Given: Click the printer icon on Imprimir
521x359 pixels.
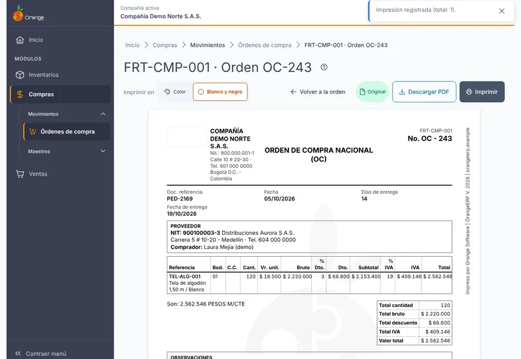Looking at the screenshot, I should click(469, 92).
